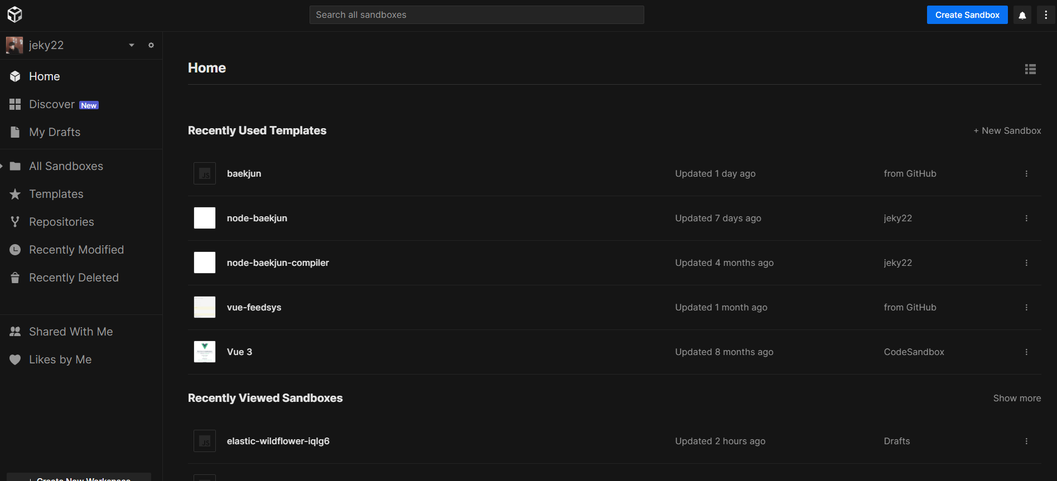This screenshot has width=1057, height=481.
Task: Focus the Search all sandboxes field
Action: point(477,14)
